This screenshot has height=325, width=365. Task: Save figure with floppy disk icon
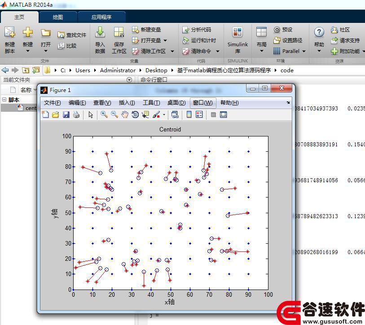66,114
